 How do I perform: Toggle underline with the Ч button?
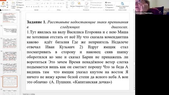pyautogui.click(x=31, y=7)
